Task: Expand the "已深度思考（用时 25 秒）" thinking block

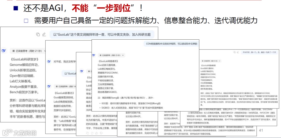Action: click(x=111, y=55)
